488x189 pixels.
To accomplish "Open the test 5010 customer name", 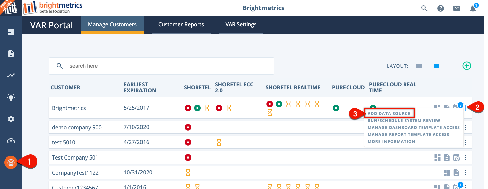I will point(64,142).
